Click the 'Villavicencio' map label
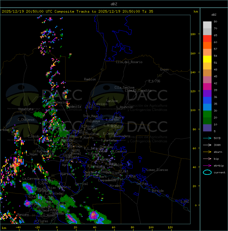The image size is (228, 231). [55, 102]
